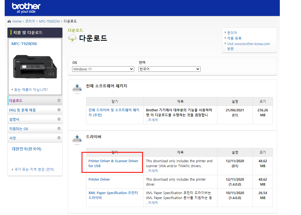Click the Home breadcrumb house icon

[9, 21]
